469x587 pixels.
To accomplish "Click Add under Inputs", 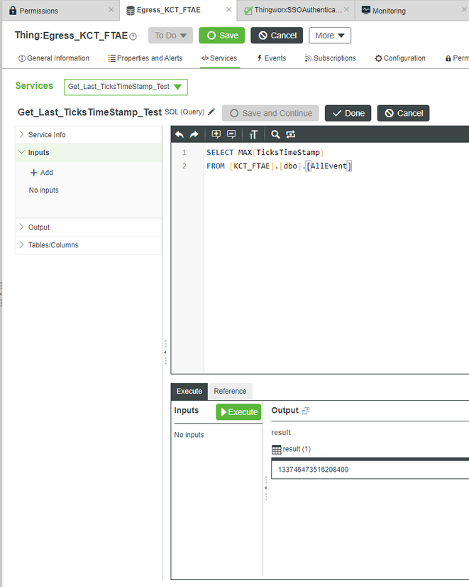I will point(41,173).
